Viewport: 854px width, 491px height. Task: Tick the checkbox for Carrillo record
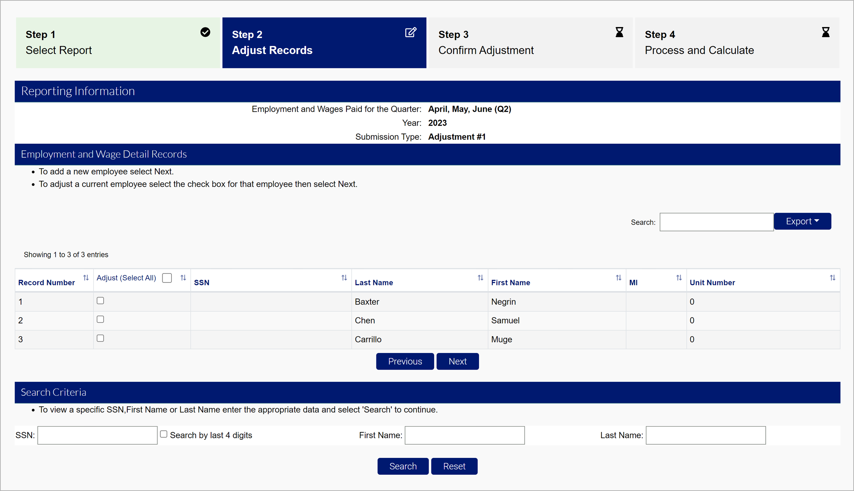100,338
